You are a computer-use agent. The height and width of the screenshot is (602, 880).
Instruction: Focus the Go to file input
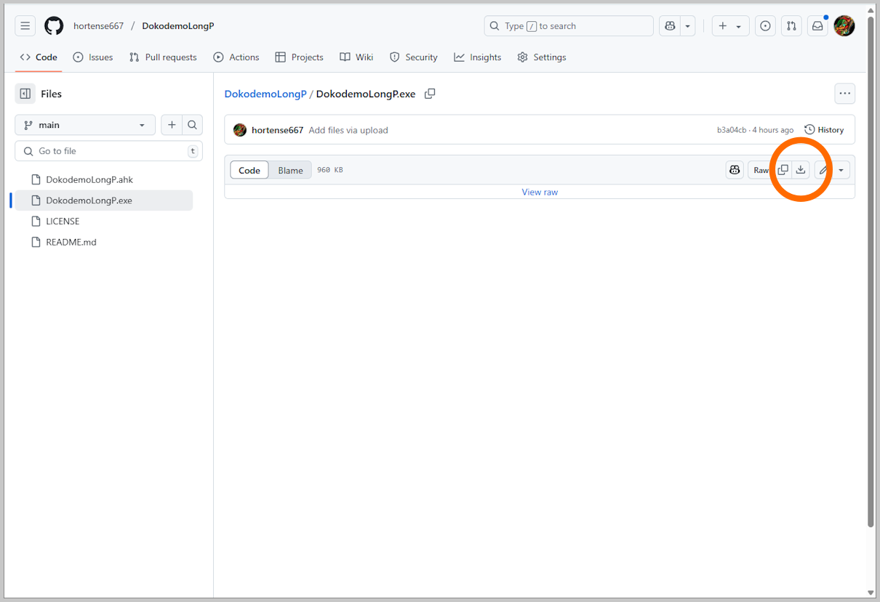108,151
